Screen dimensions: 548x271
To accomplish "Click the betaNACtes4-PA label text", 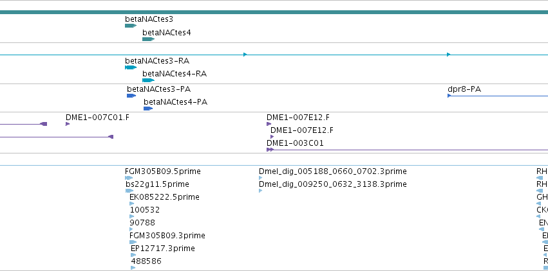I will [x=175, y=102].
